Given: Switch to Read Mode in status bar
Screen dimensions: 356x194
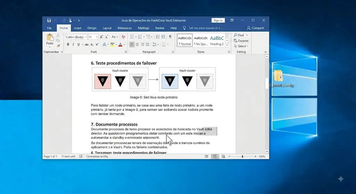Looking at the screenshot, I should pos(207,157).
